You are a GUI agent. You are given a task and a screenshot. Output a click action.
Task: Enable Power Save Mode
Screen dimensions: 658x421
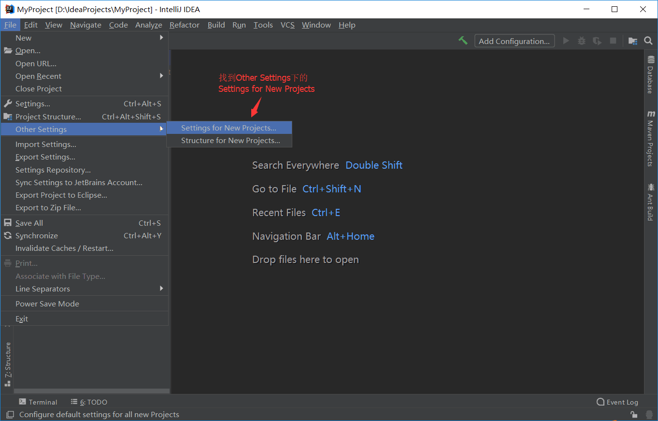coord(47,304)
